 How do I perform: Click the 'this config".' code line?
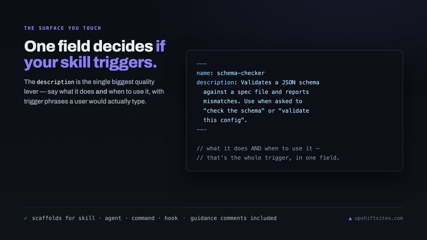pos(225,120)
